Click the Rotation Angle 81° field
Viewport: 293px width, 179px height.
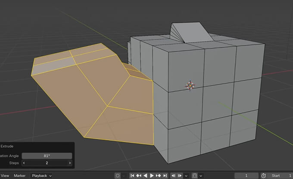pyautogui.click(x=47, y=156)
